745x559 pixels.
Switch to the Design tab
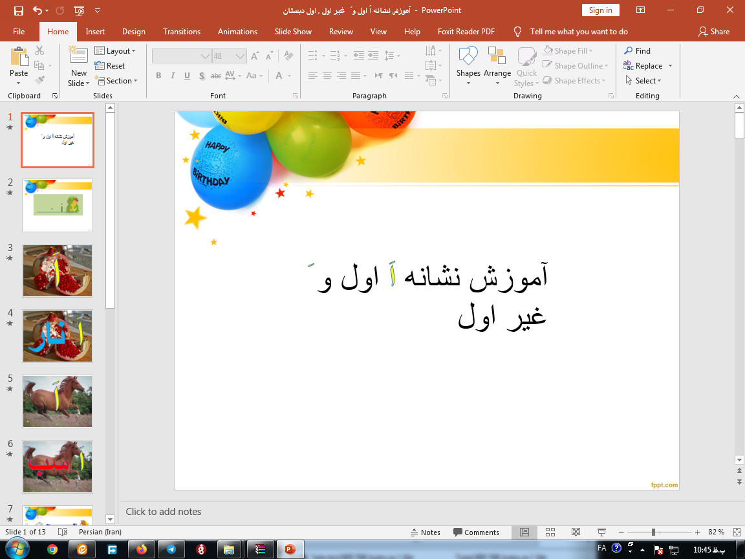(133, 32)
